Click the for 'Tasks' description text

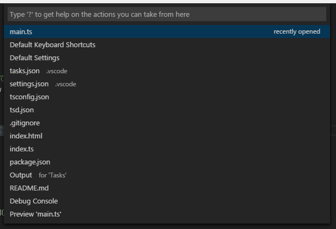53,175
